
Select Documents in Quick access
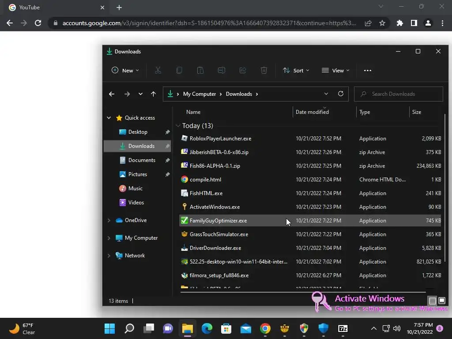138,160
